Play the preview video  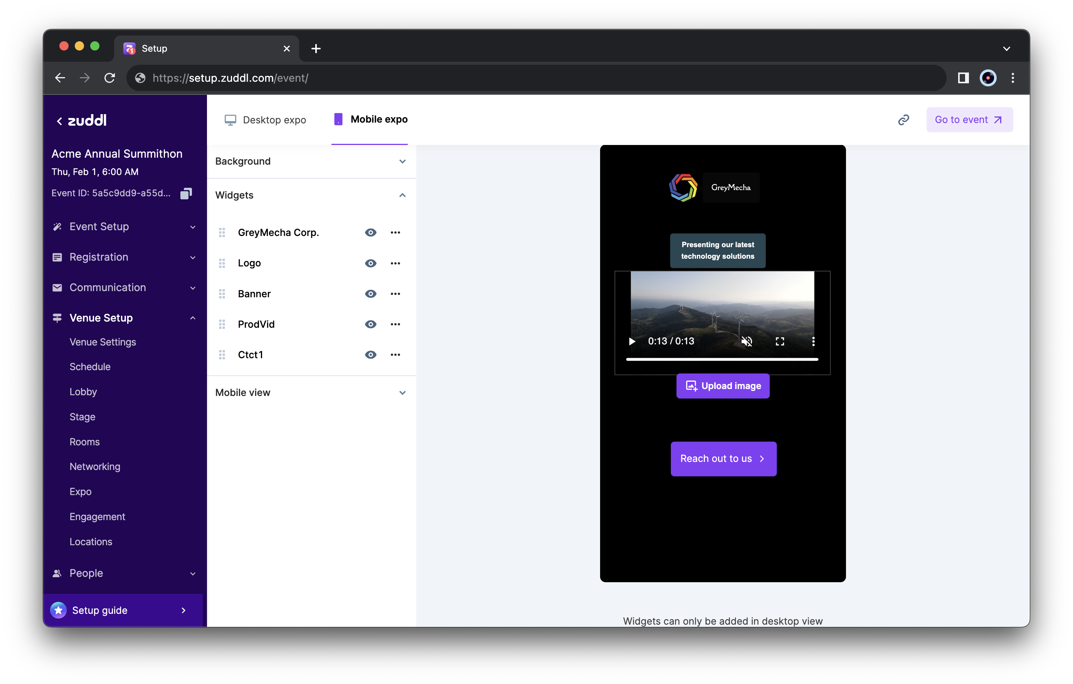tap(631, 342)
